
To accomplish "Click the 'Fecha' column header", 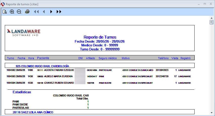I will point(21,58).
